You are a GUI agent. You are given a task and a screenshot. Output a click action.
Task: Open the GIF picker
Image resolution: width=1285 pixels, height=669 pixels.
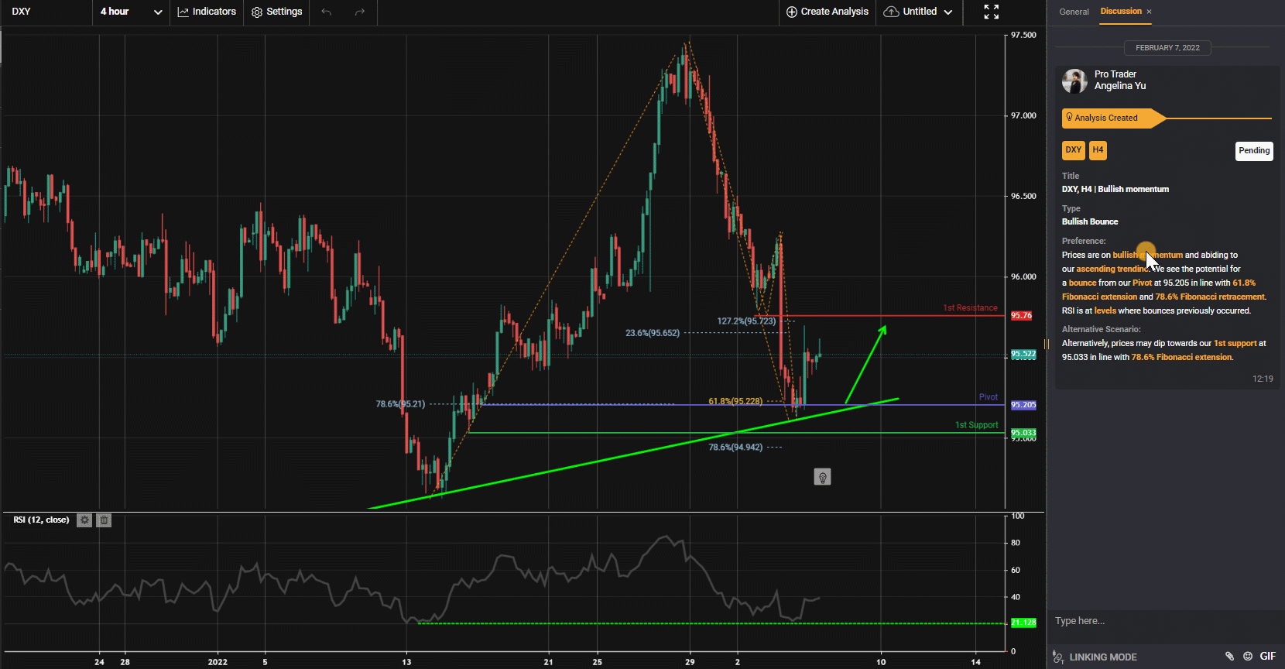pos(1267,656)
